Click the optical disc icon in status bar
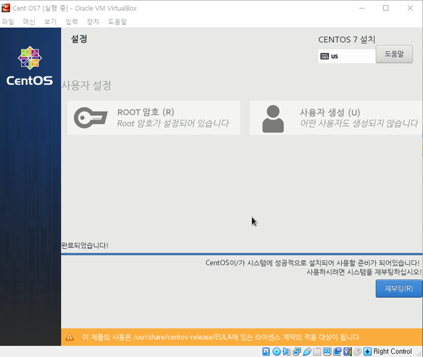Screen dimensions: 423x357 [x=276, y=351]
